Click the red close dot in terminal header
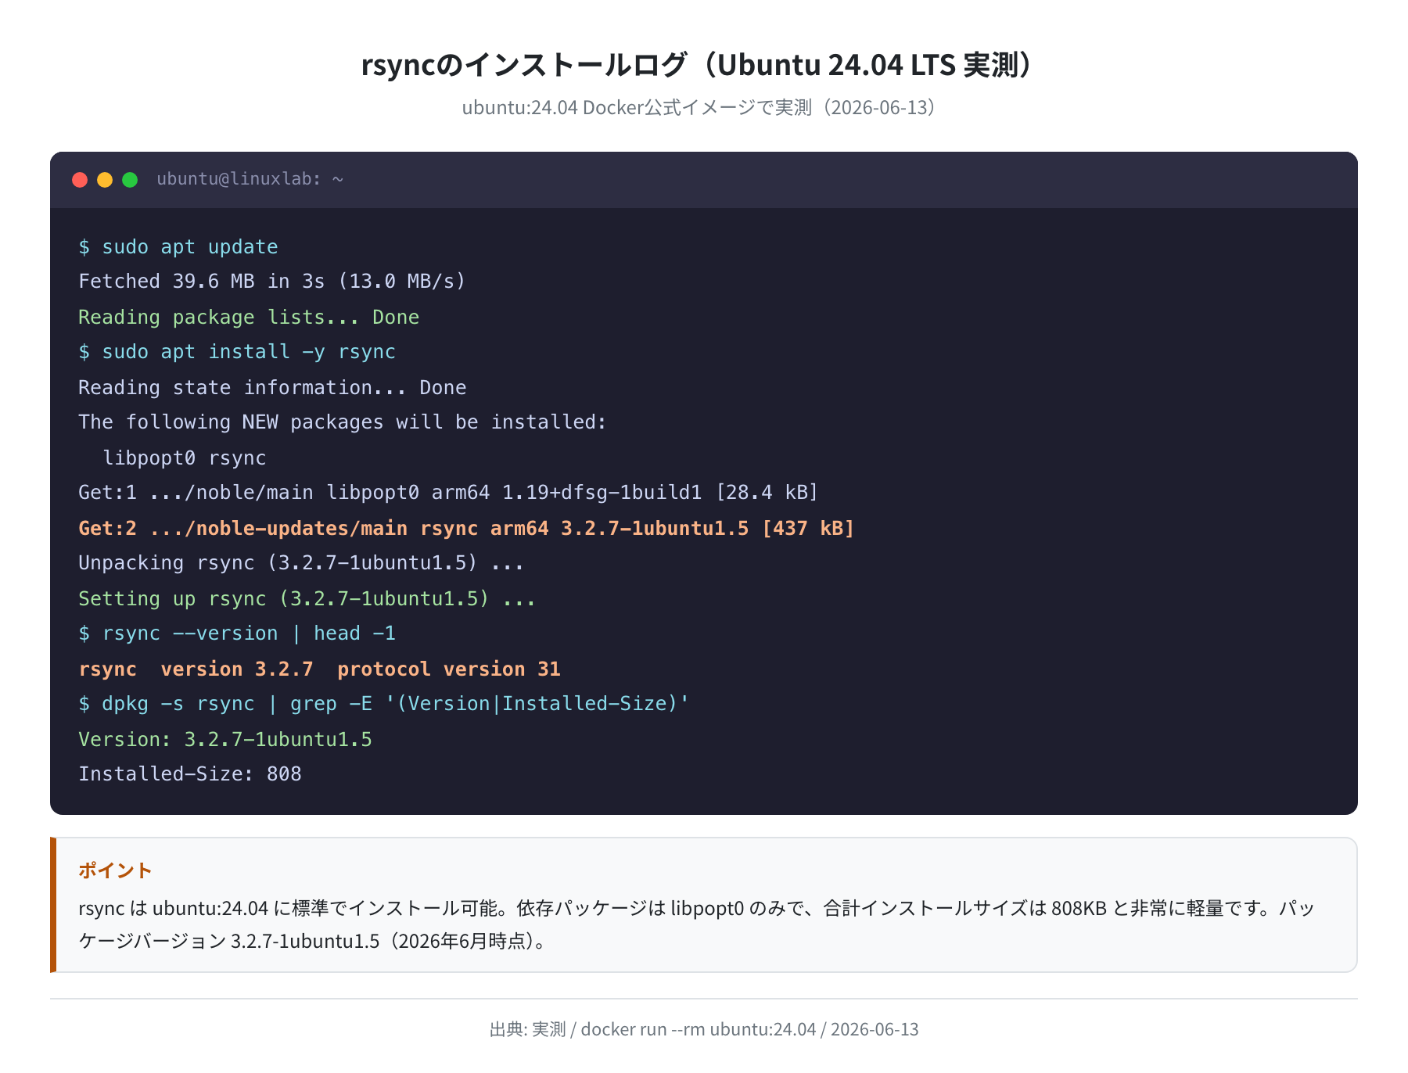1408x1073 pixels. 80,180
